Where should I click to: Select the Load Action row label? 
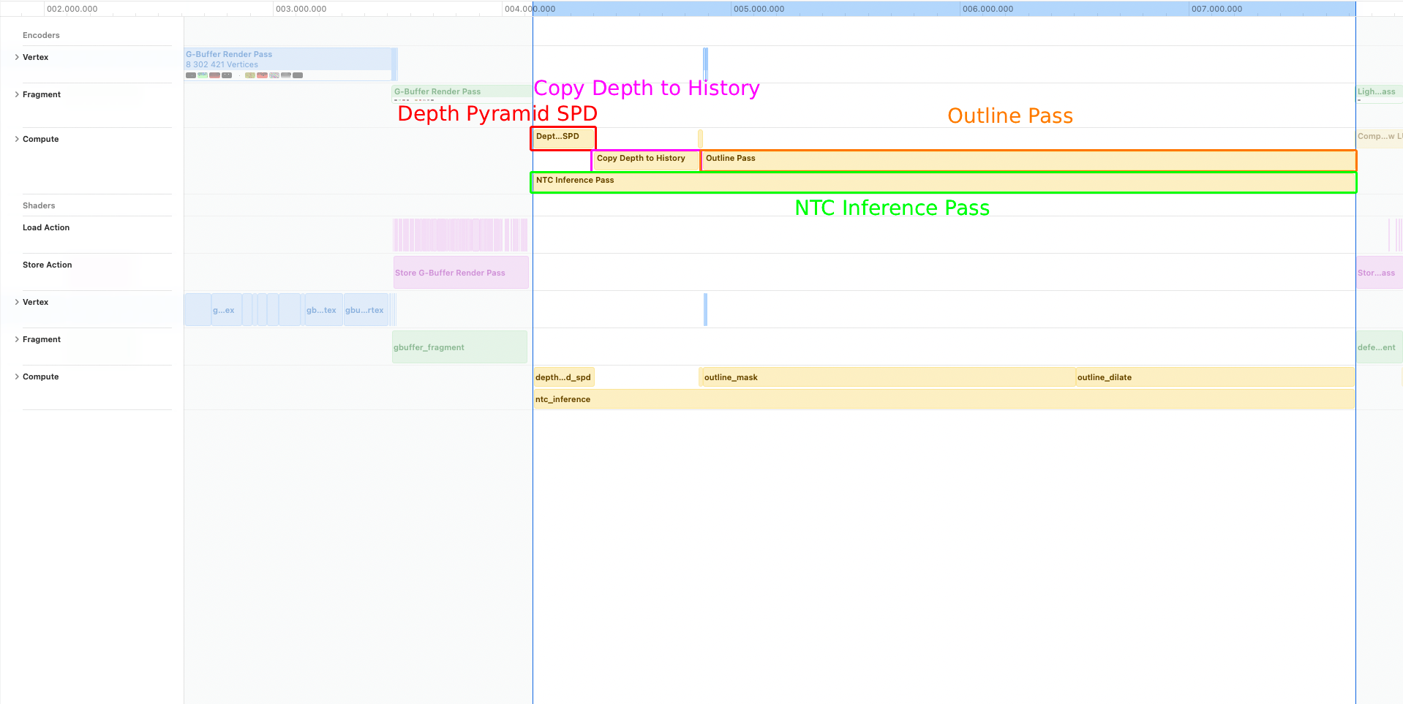[46, 227]
